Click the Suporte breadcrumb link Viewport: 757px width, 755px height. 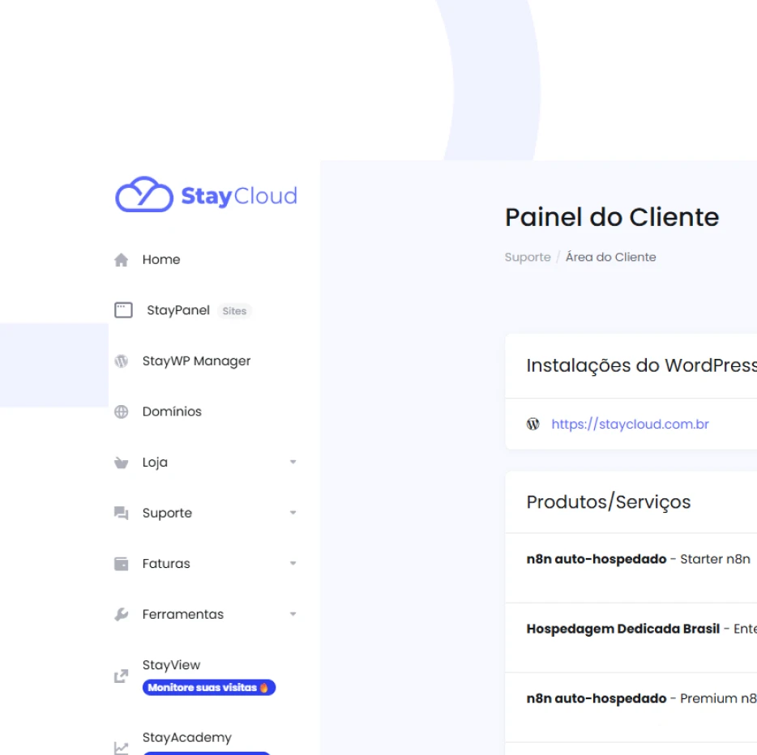527,257
